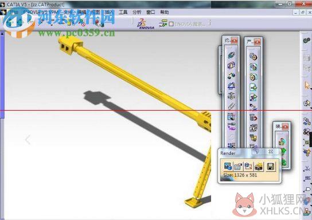Viewport: 312px width, 220px height.
Task: Click the 3DS ENOVIA logo icon
Action: [x=146, y=24]
